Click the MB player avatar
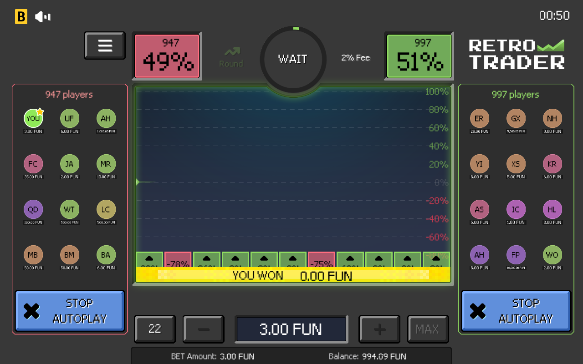 click(x=33, y=255)
